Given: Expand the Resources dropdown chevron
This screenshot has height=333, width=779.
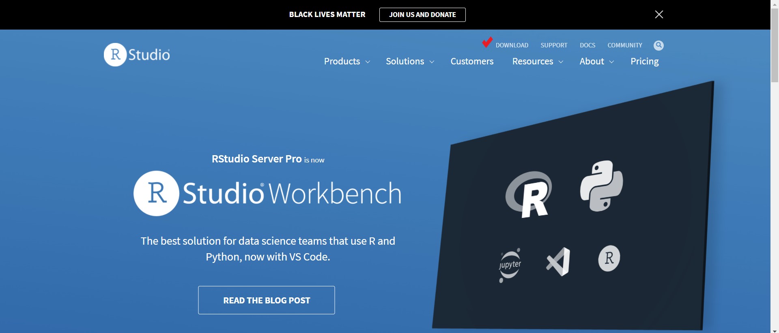Looking at the screenshot, I should pyautogui.click(x=561, y=62).
